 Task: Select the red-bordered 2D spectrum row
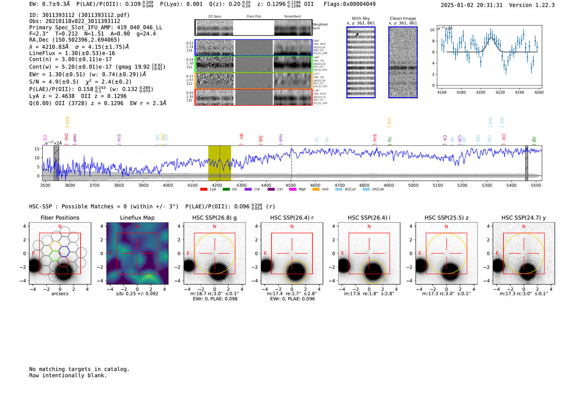click(253, 97)
